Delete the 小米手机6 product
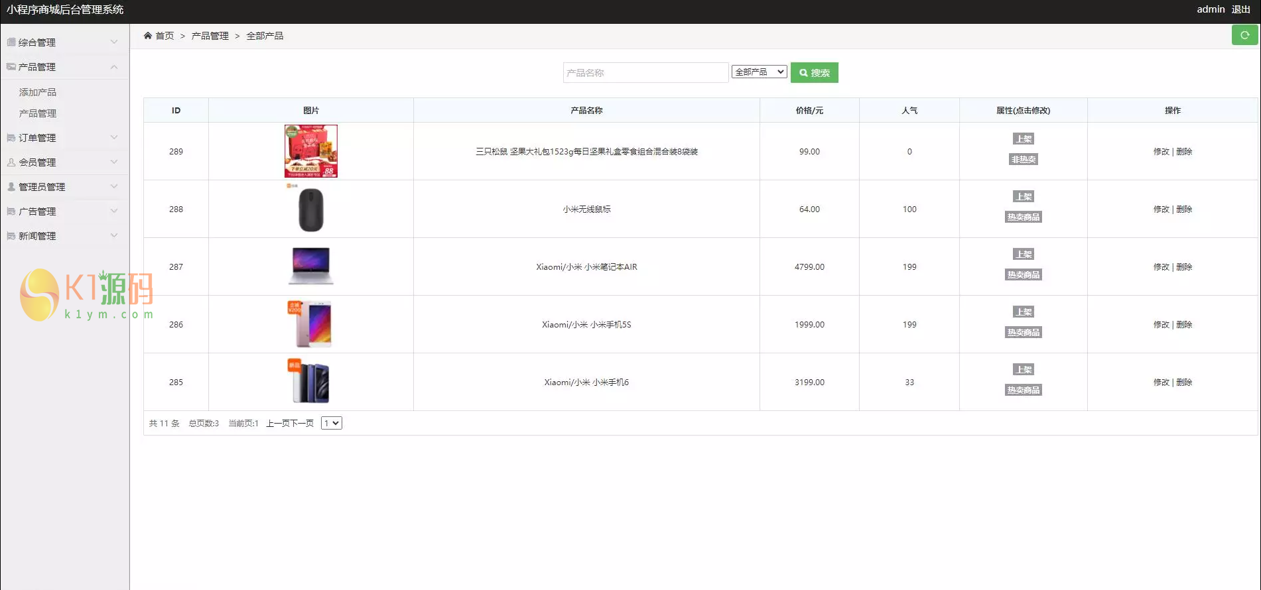The width and height of the screenshot is (1261, 590). pyautogui.click(x=1184, y=383)
